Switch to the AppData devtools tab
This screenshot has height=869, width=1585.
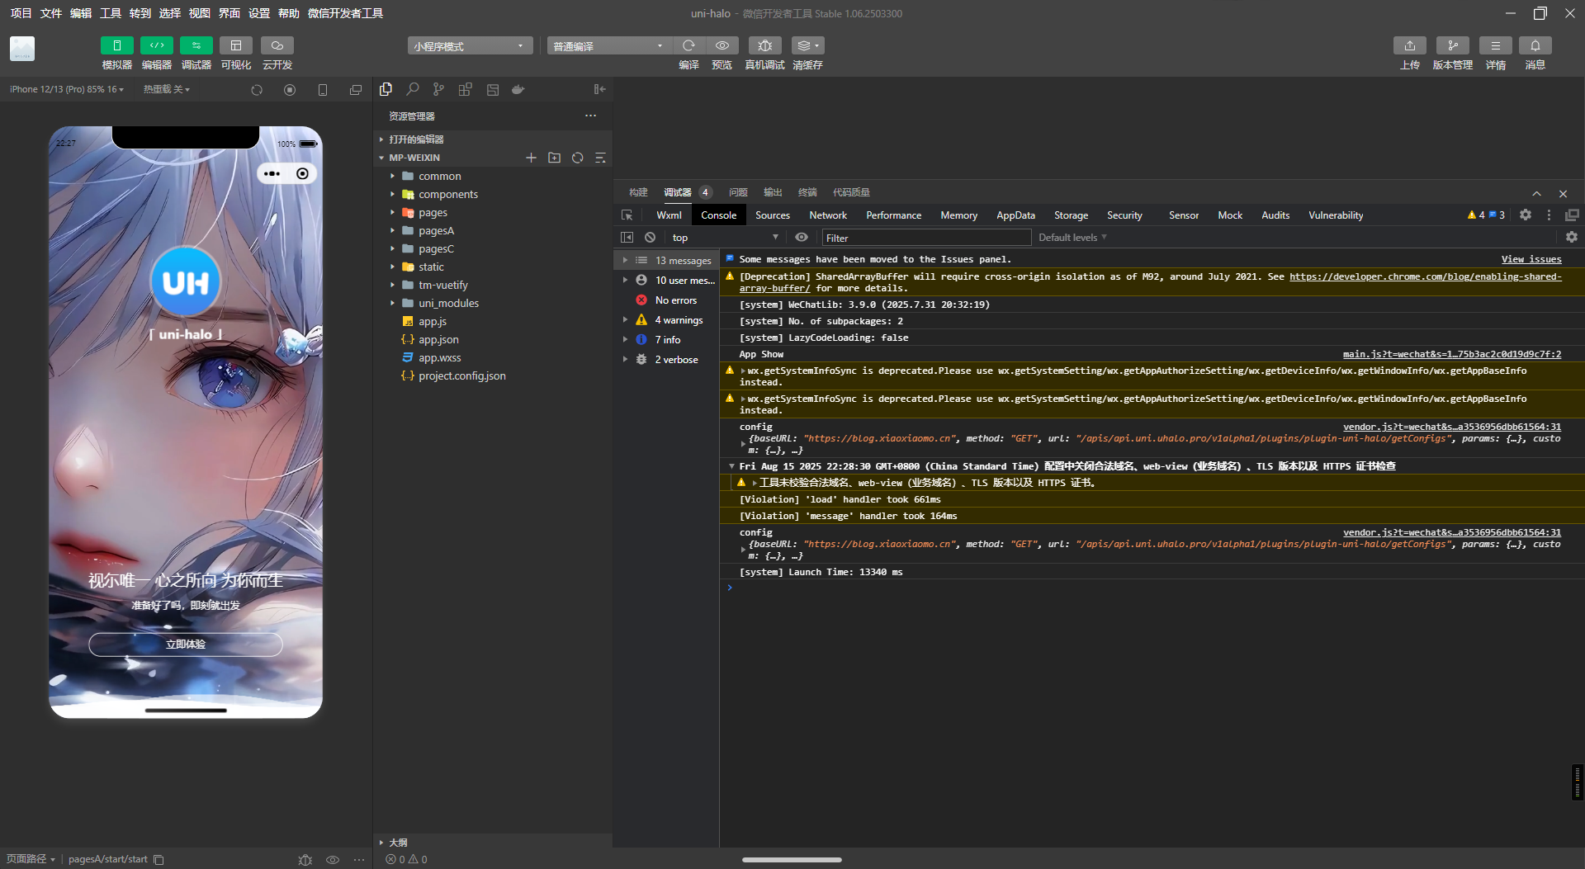point(1015,215)
